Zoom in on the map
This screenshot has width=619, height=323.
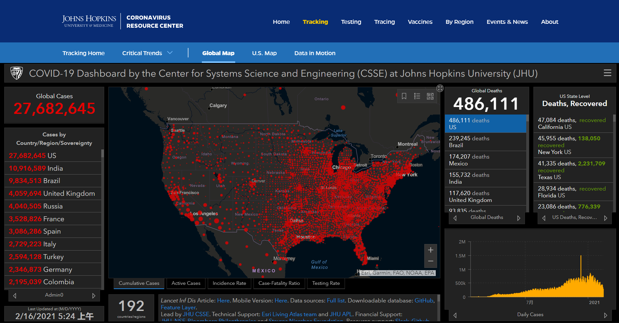pos(431,250)
